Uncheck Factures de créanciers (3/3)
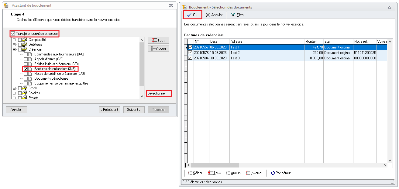399x189 pixels. 26,69
